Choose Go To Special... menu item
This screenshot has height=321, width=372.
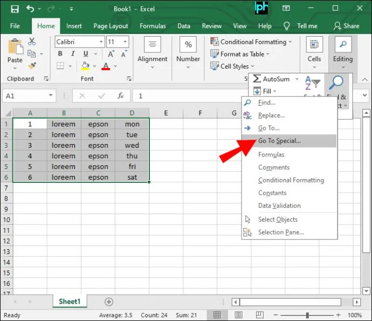[x=289, y=141]
